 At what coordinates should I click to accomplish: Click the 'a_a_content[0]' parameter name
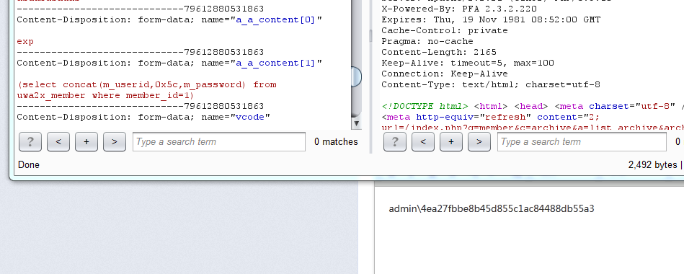click(275, 20)
